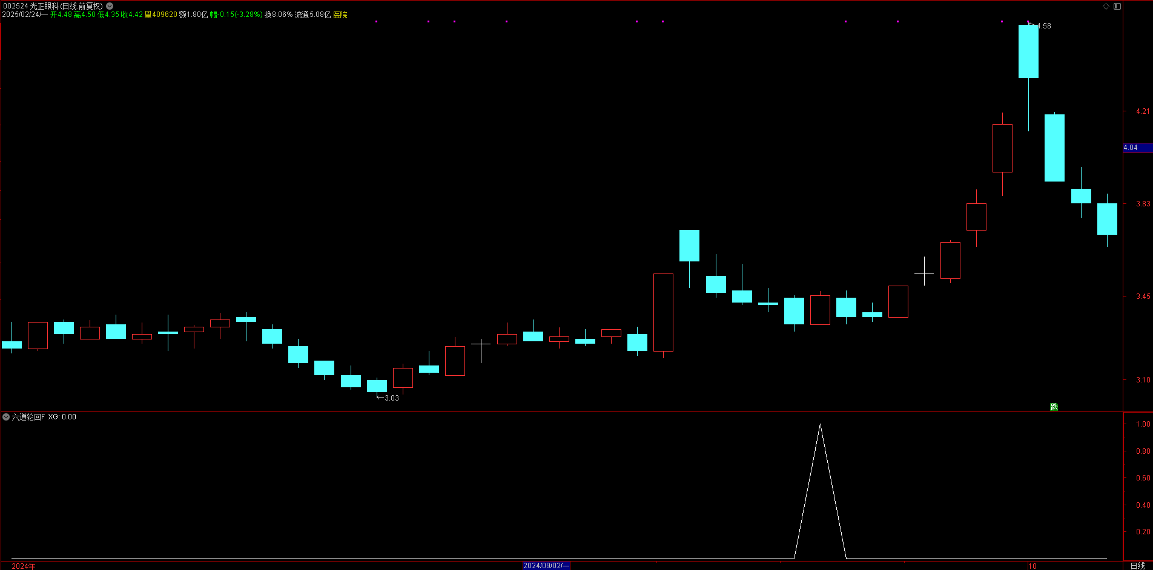This screenshot has height=570, width=1153.
Task: Click the diamond icon at the chart's top right
Action: 1106,6
